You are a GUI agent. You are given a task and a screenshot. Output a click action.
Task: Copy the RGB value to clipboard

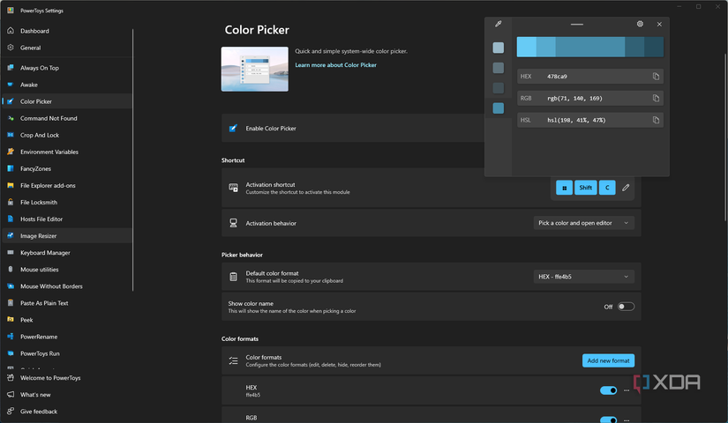click(x=656, y=98)
